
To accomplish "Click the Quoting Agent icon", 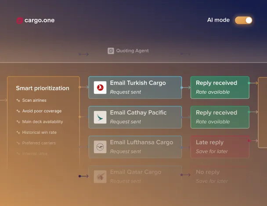I will (x=111, y=51).
